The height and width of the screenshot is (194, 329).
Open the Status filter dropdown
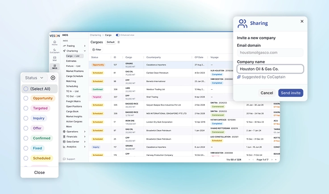(x=34, y=78)
